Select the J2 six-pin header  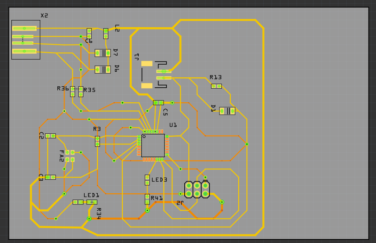(197, 190)
